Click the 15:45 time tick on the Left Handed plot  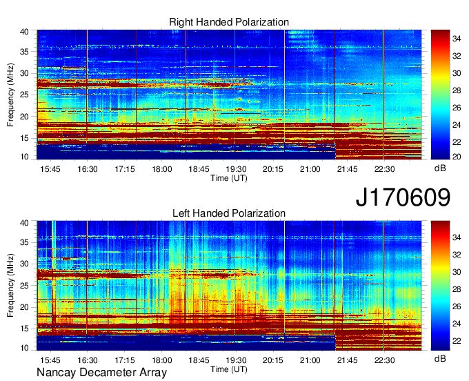pyautogui.click(x=50, y=360)
